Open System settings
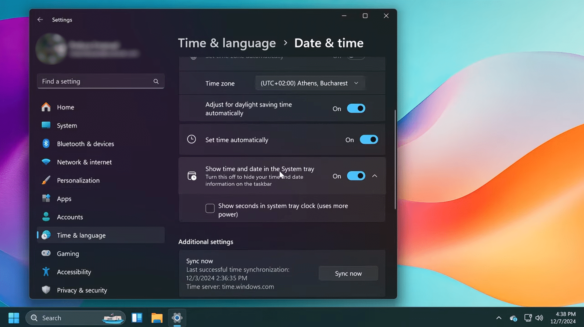 pyautogui.click(x=101, y=125)
